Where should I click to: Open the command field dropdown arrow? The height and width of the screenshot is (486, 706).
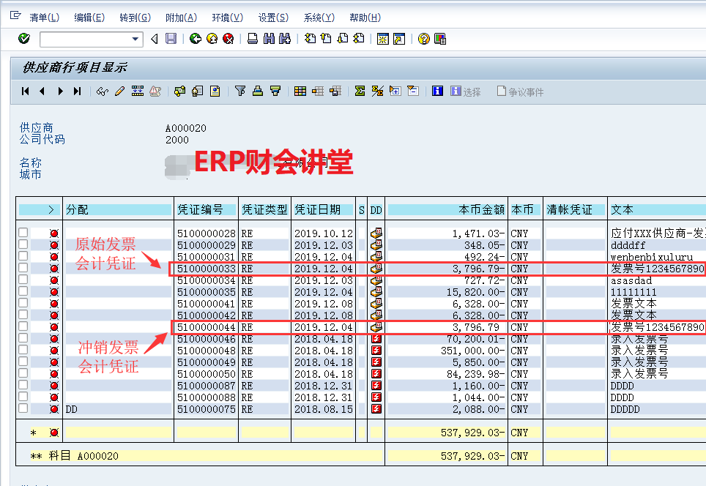(x=135, y=39)
